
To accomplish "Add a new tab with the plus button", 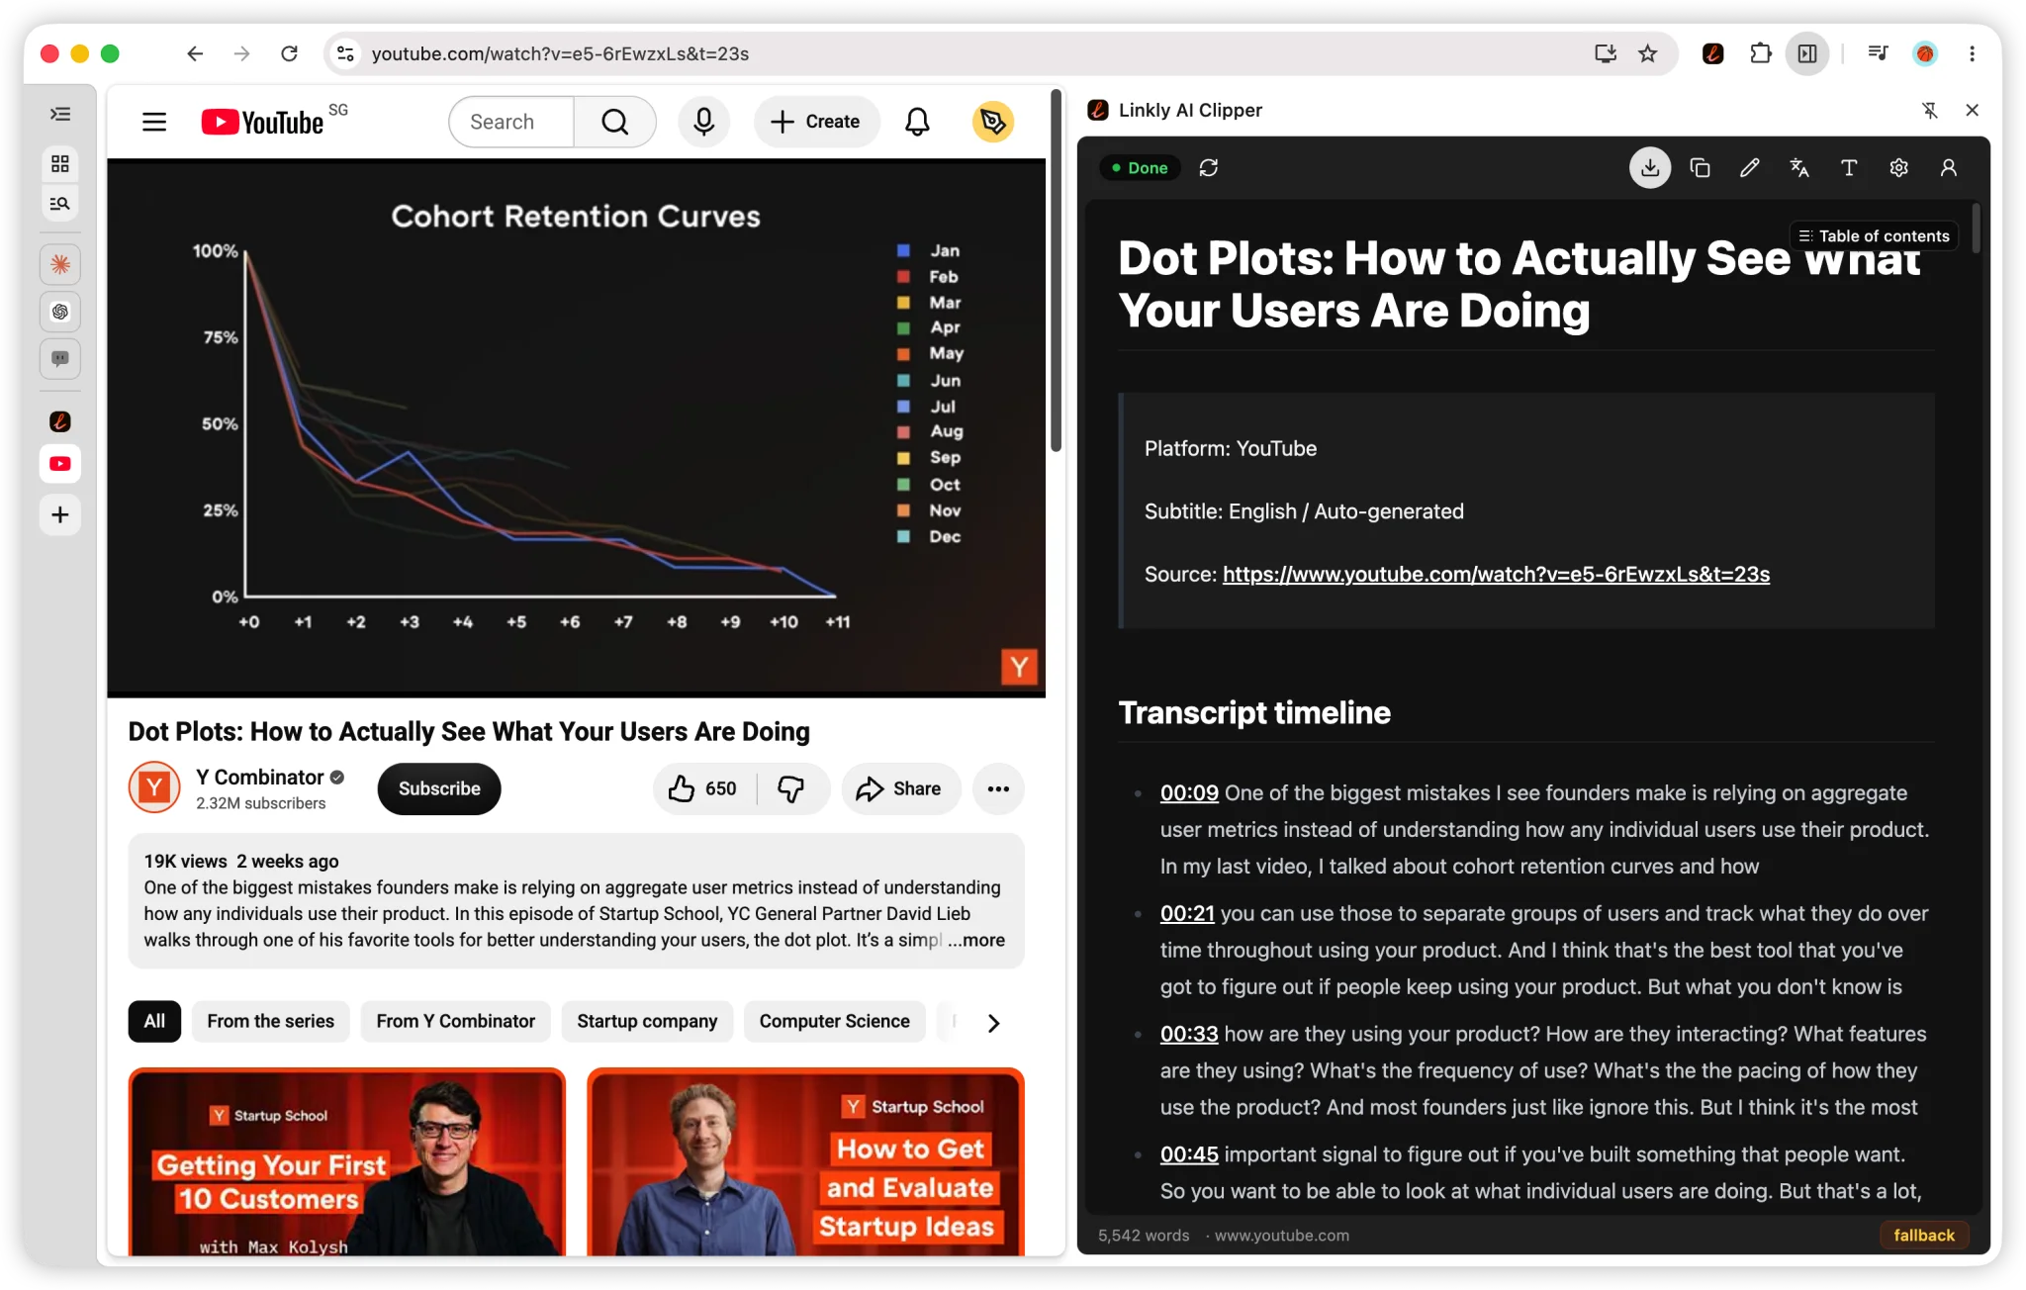I will click(x=60, y=514).
